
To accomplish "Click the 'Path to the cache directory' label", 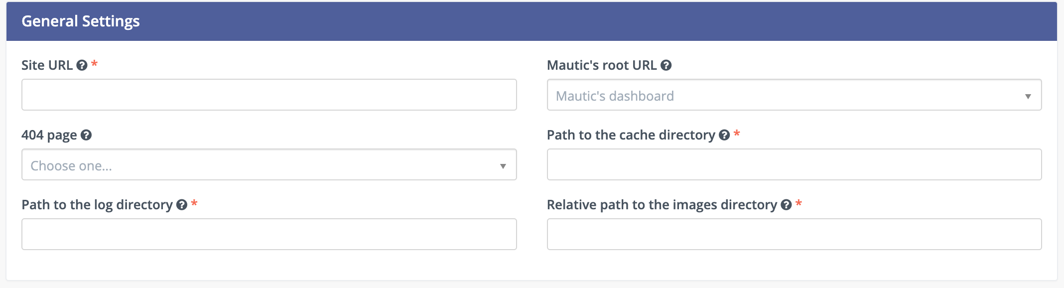I will [x=631, y=135].
